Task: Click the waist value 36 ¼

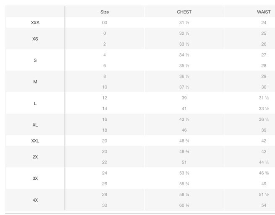Action: coord(264,119)
